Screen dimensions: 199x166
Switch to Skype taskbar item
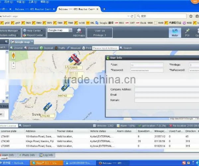coord(46,163)
